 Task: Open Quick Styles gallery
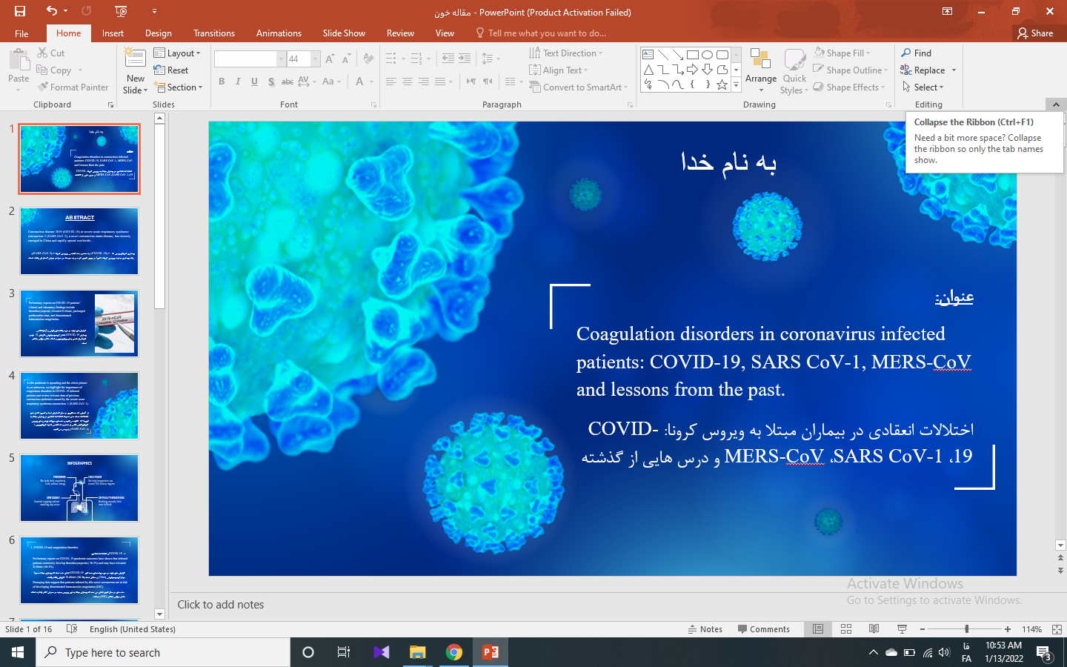tap(794, 72)
